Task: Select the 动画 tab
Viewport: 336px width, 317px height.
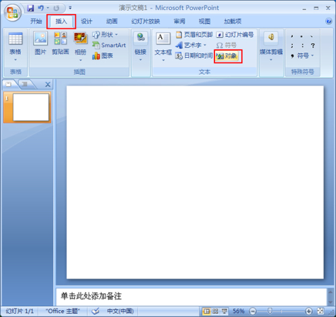Action: click(112, 22)
